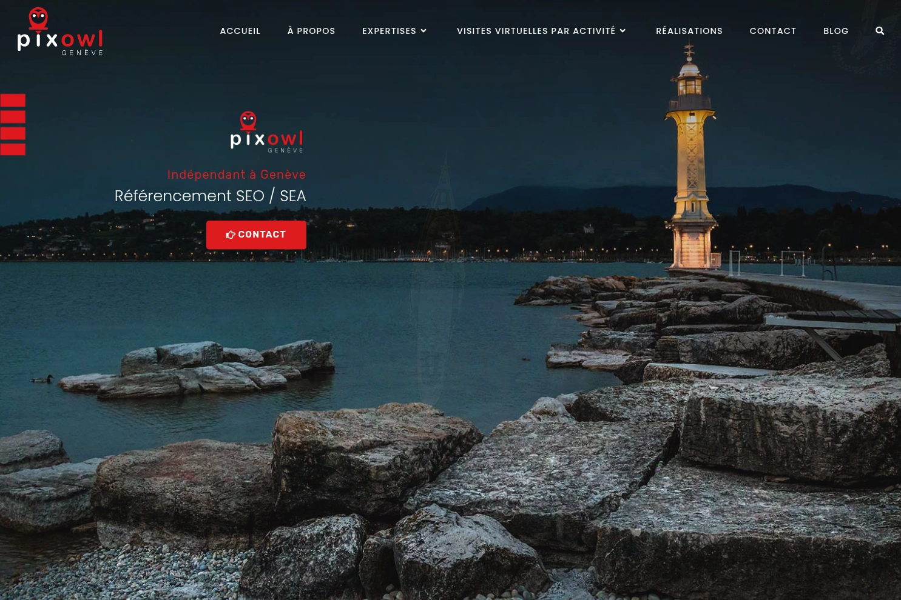Visit the Blog section
The width and height of the screenshot is (901, 600).
click(836, 31)
